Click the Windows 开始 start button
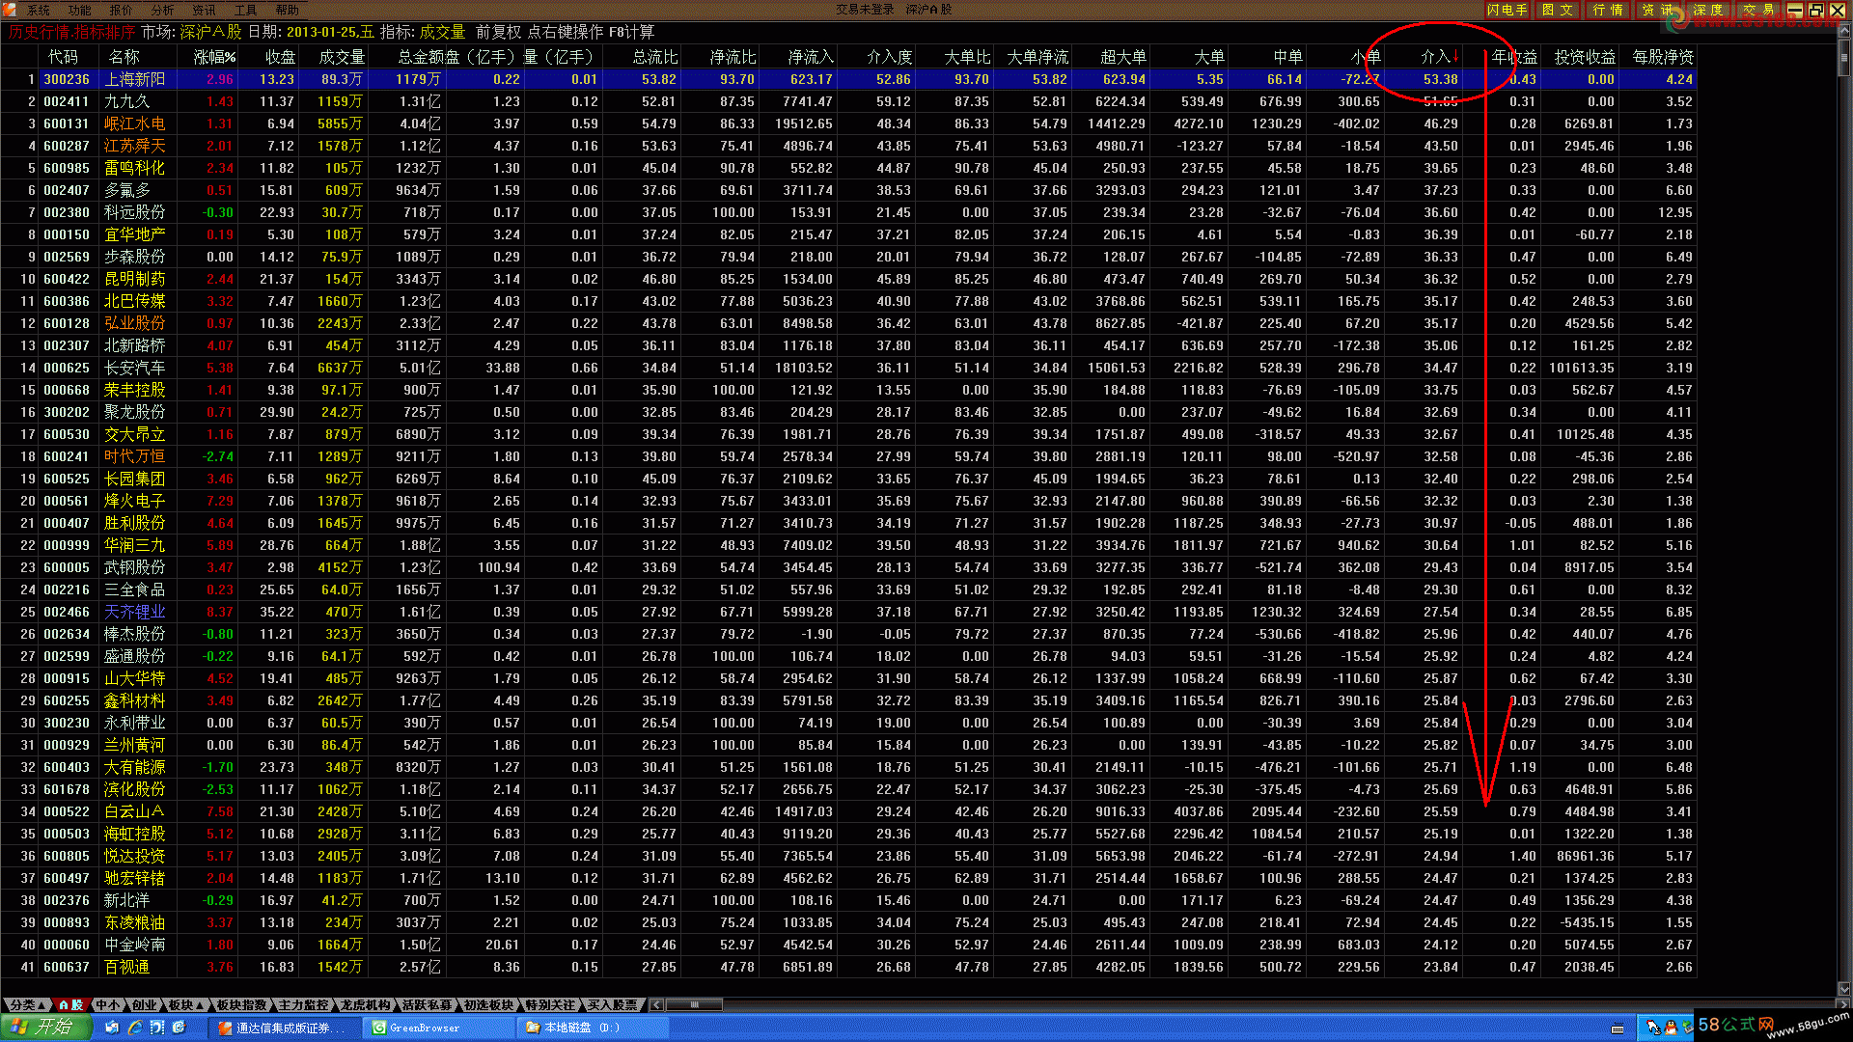This screenshot has width=1853, height=1042. click(44, 1028)
